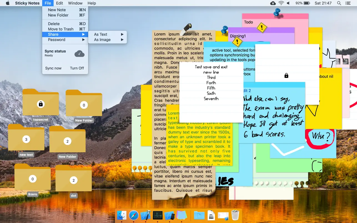This screenshot has height=223, width=357.
Task: Click the pushpin on the Digging1 note
Action: coord(225,29)
